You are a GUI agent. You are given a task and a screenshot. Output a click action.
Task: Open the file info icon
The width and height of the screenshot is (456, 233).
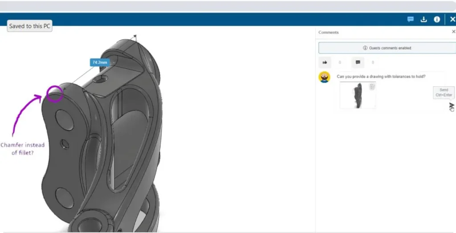pyautogui.click(x=437, y=20)
